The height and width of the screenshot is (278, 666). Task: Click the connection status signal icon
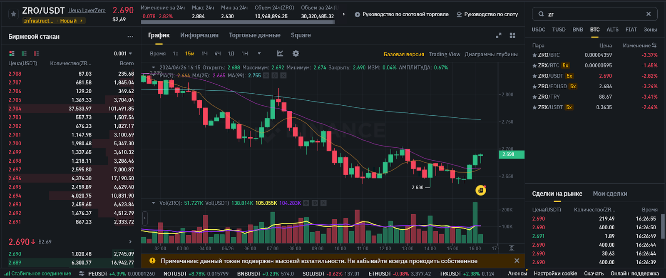point(7,273)
